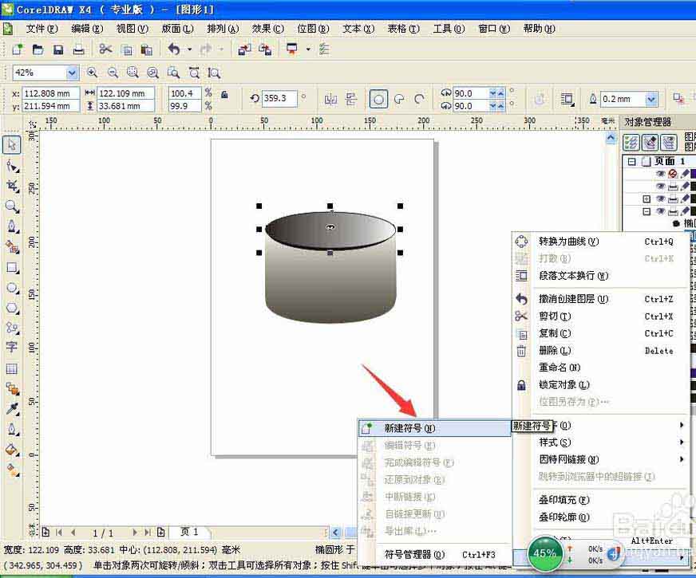Open the zoom level 42% dropdown
This screenshot has height=578, width=696.
72,73
